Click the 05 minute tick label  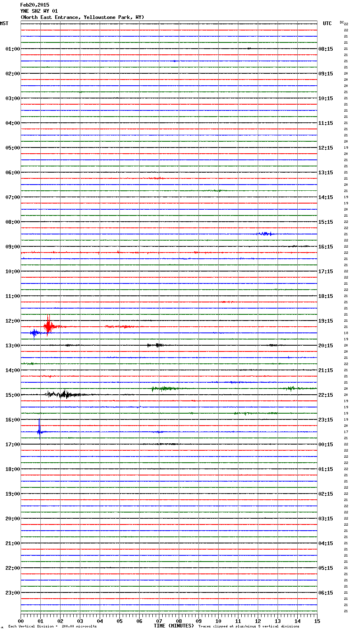pos(119,621)
